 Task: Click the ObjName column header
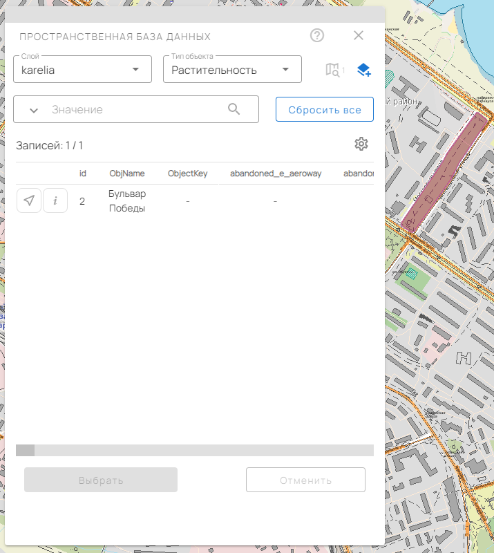pos(127,174)
